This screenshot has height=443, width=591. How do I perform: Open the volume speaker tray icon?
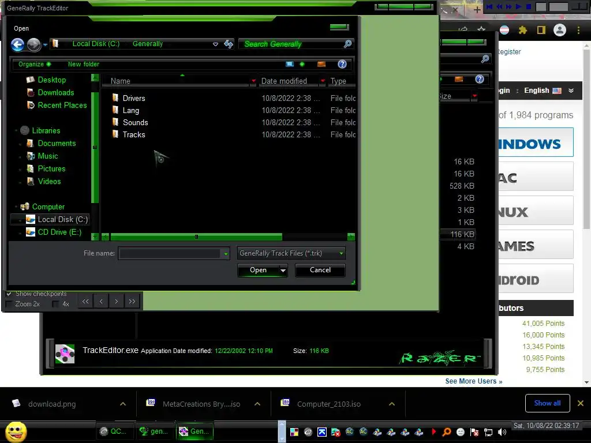[502, 432]
